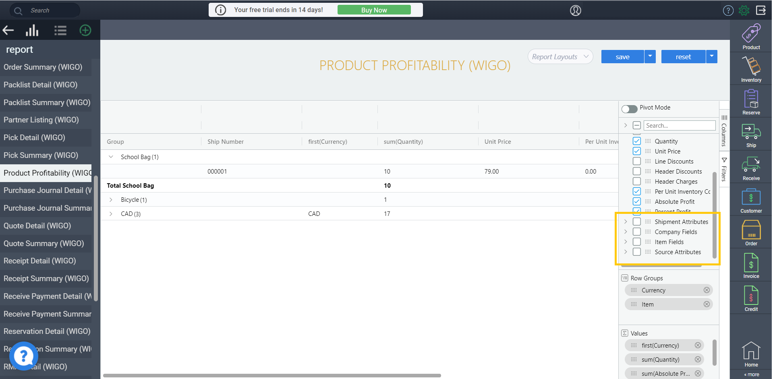
Task: Collapse the School Bag group row
Action: [x=111, y=157]
